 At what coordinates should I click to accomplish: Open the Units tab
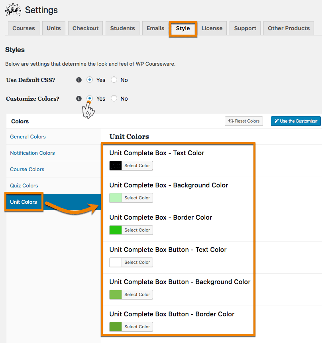pyautogui.click(x=54, y=28)
